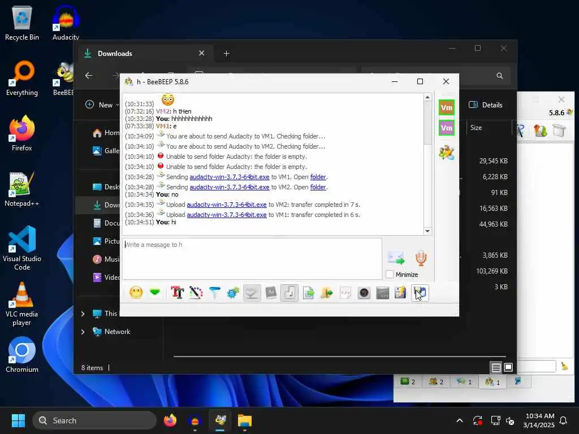
Task: Show hidden system tray icons chevron
Action: tap(459, 420)
